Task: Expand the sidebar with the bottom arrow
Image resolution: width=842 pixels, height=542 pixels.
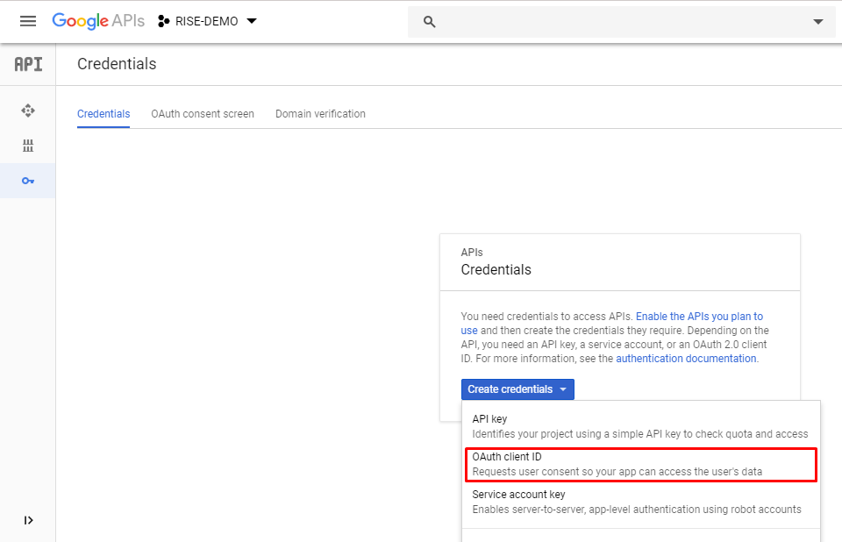Action: click(x=28, y=520)
